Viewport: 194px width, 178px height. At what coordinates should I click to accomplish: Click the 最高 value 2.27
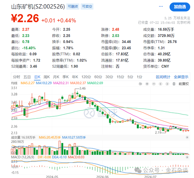pos(26,29)
